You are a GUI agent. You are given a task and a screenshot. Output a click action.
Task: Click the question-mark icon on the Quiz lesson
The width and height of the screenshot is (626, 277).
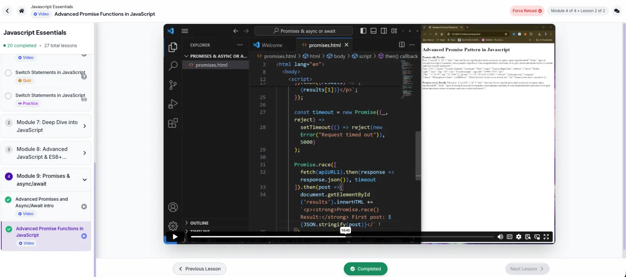coord(84,77)
